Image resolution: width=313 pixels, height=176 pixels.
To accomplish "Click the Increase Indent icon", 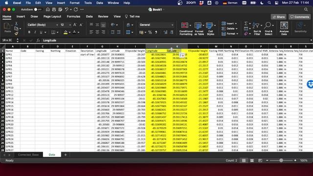I will (119, 32).
